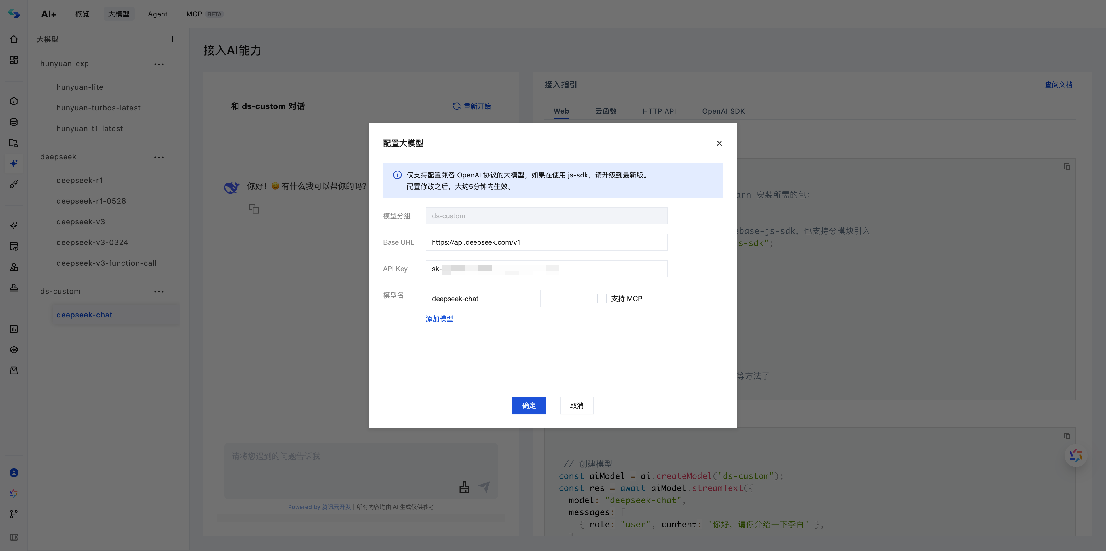Image resolution: width=1106 pixels, height=551 pixels.
Task: Select hunyuan-lite model
Action: point(80,87)
